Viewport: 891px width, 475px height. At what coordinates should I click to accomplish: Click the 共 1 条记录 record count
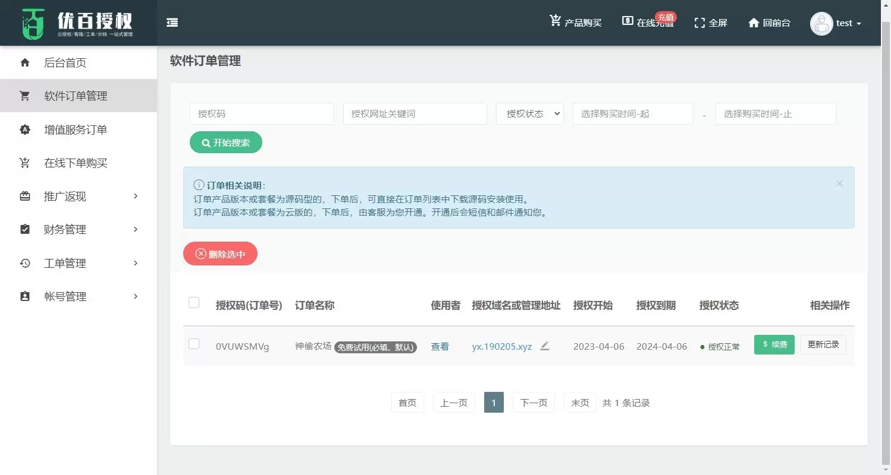point(626,403)
